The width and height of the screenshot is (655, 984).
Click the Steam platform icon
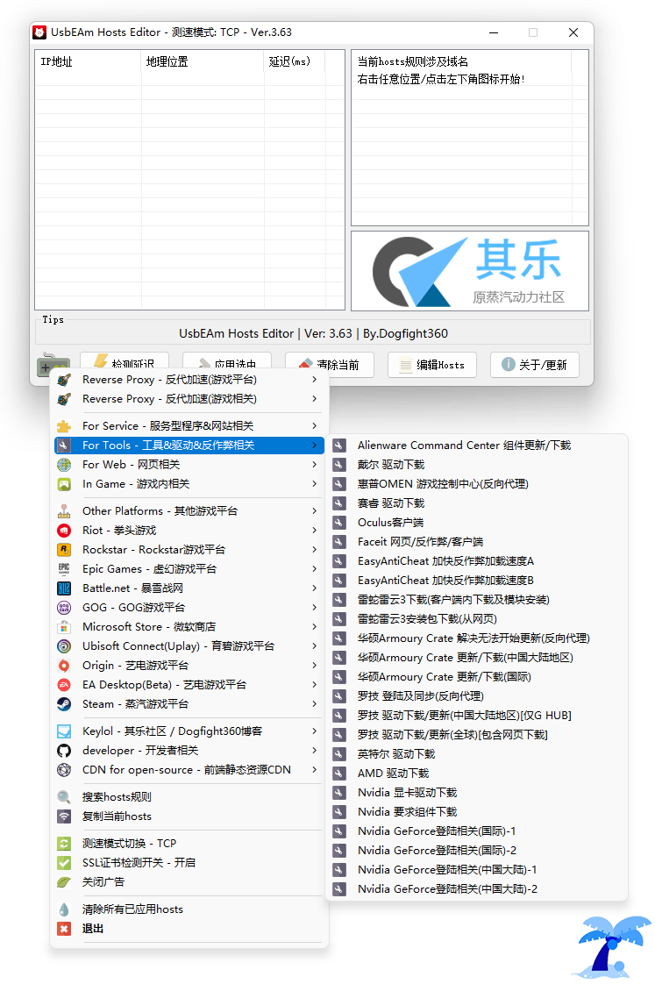[x=64, y=704]
